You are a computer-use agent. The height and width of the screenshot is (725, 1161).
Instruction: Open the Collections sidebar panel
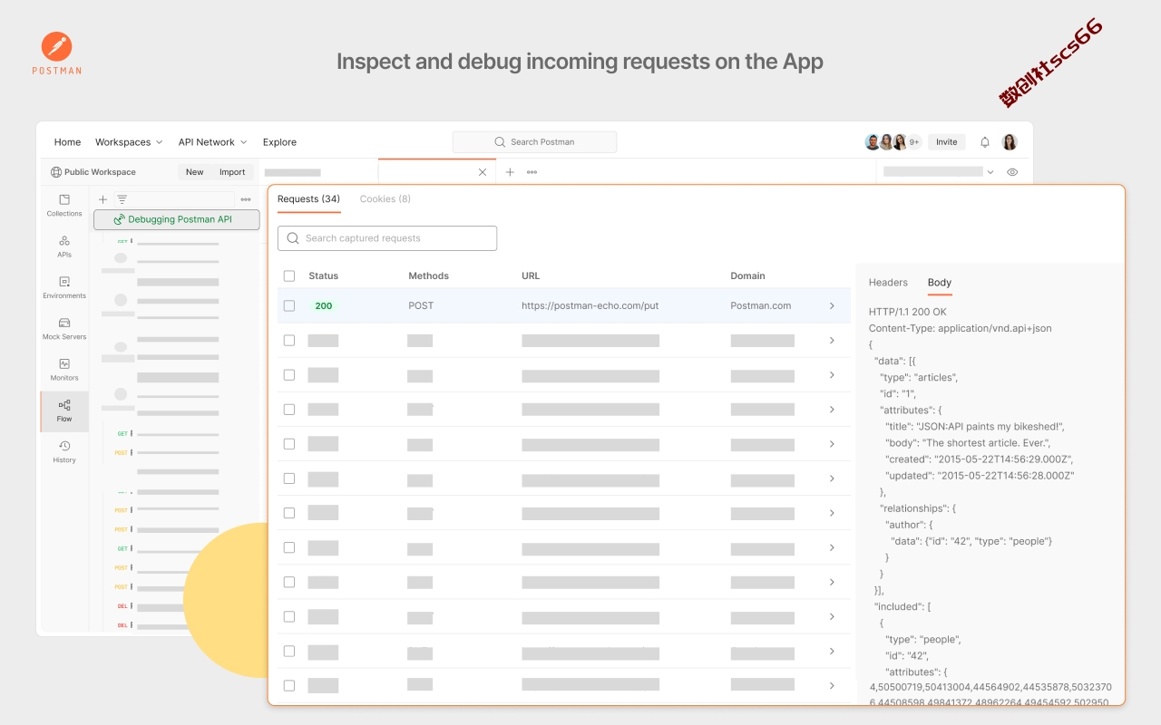tap(64, 206)
